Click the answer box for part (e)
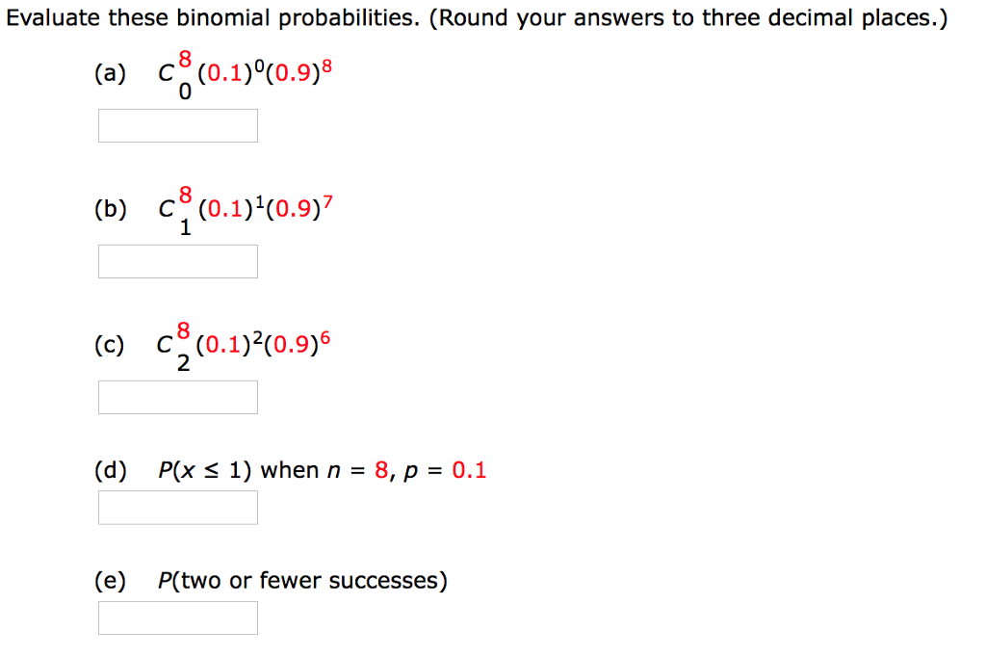The image size is (986, 657). point(177,617)
